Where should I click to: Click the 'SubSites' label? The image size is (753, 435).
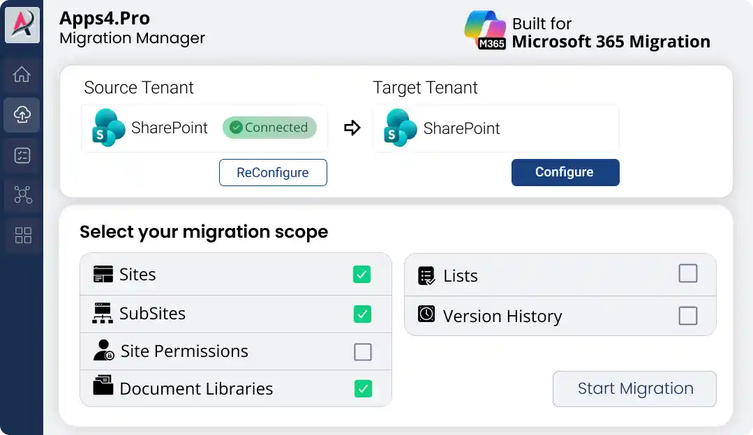(152, 314)
